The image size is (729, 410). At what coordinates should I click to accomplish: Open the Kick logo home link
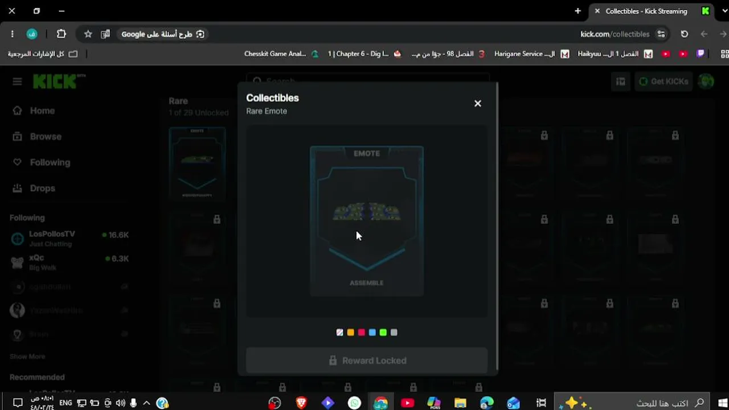[x=59, y=81]
